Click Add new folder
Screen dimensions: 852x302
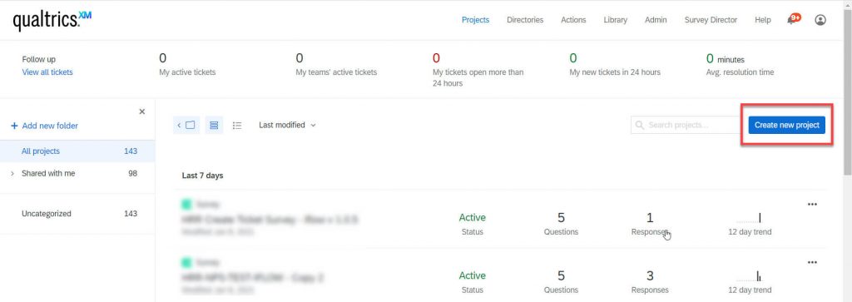tap(45, 126)
